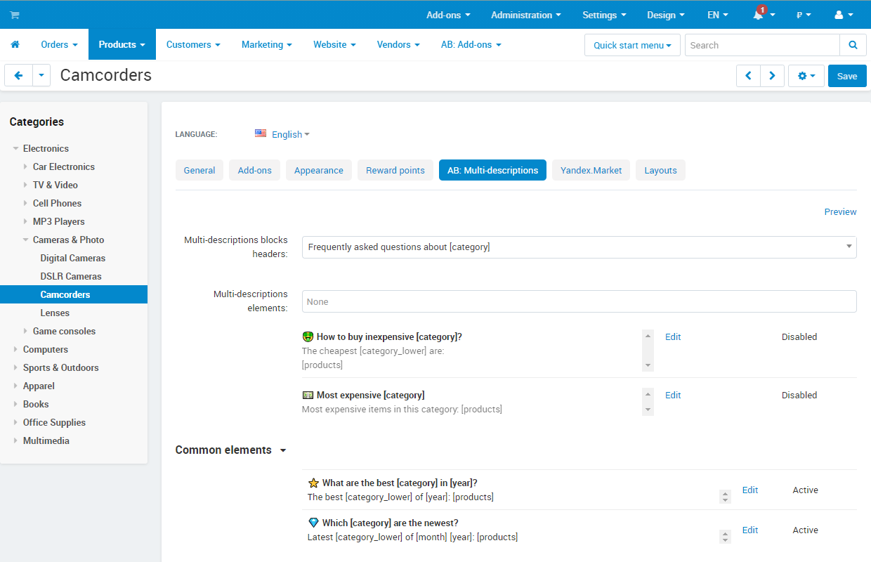This screenshot has height=562, width=871.
Task: Click the Multi-descriptions elements input field
Action: tap(579, 301)
